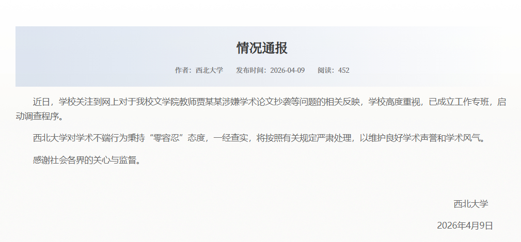Click the line '动调查程序。'
The height and width of the screenshot is (242, 521).
[39, 117]
